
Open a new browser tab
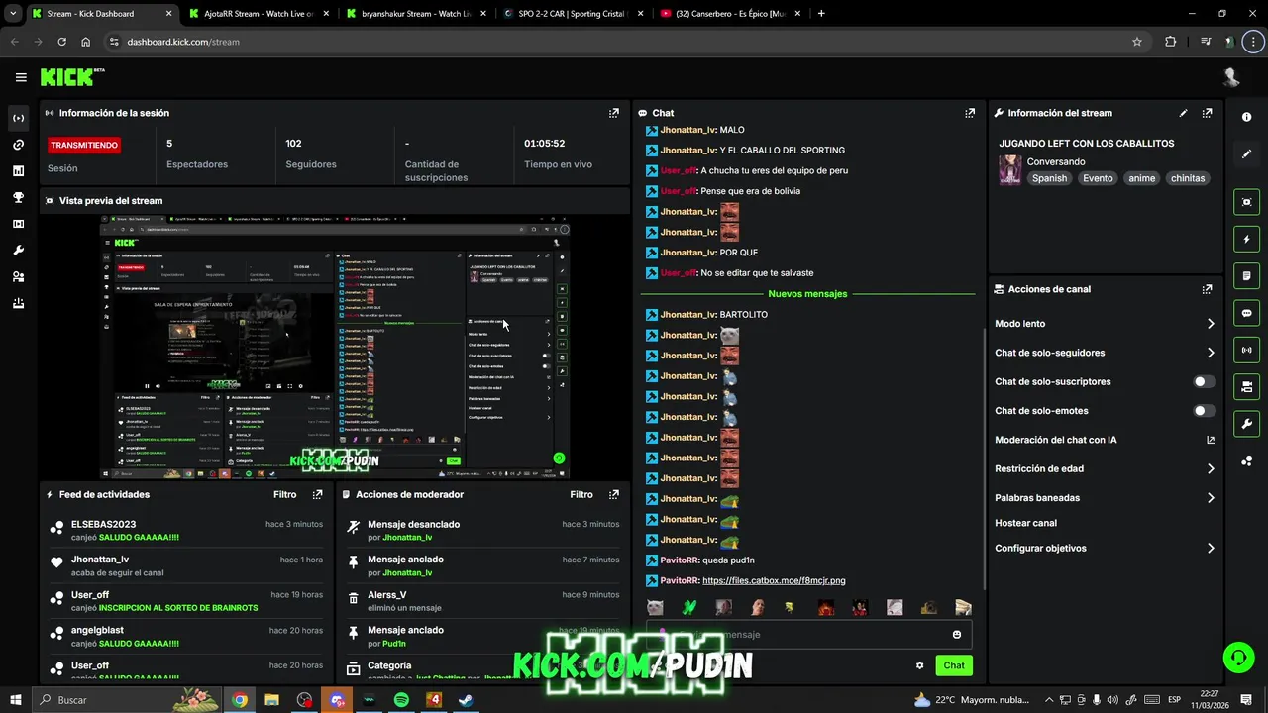[x=821, y=14]
